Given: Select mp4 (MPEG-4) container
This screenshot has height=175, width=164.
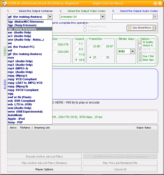Looking at the screenshot, I should tap(30, 68).
